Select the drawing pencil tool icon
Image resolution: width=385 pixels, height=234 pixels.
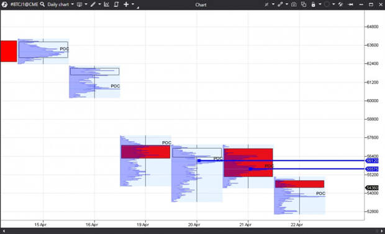pyautogui.click(x=93, y=4)
